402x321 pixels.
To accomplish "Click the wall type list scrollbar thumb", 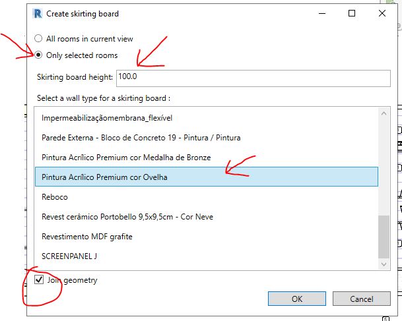I will (384, 237).
